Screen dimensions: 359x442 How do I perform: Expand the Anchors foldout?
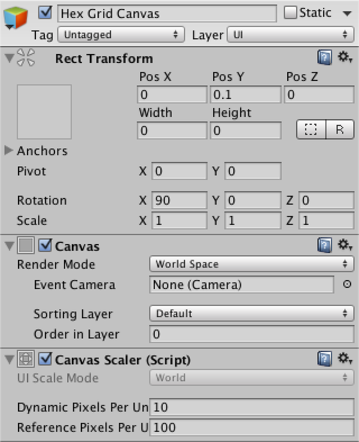9,151
